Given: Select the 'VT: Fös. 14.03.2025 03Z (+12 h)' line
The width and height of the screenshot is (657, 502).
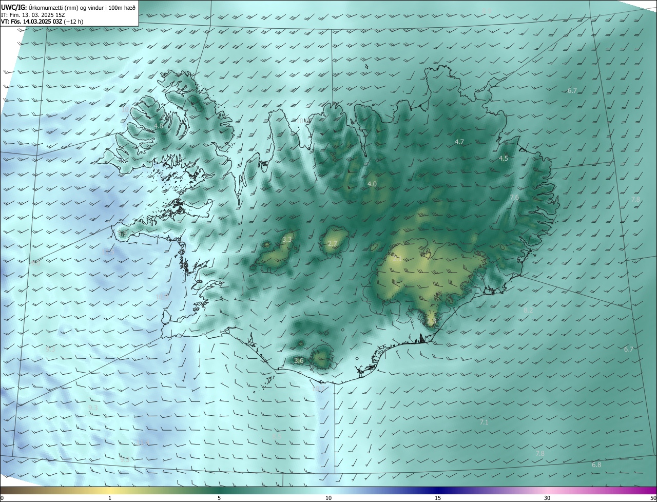Looking at the screenshot, I should [x=42, y=22].
